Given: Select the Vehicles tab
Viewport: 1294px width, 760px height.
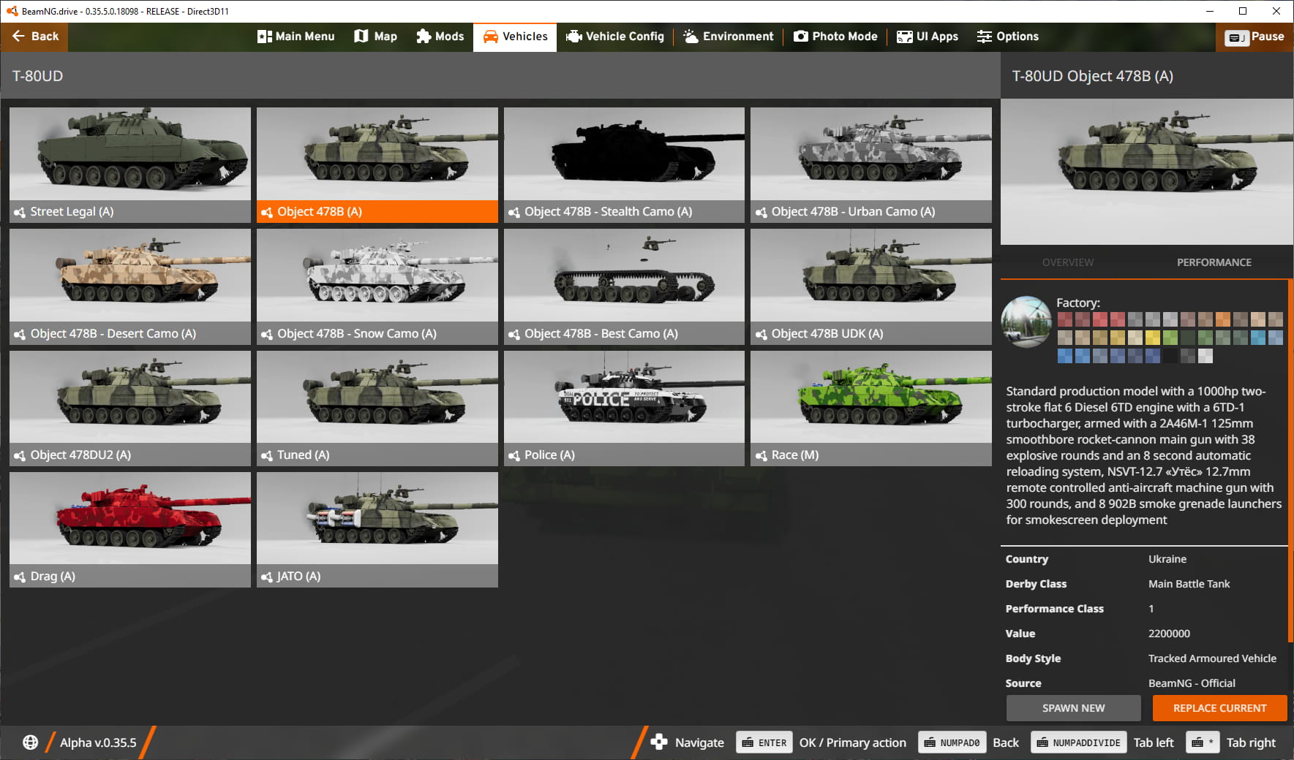Looking at the screenshot, I should click(515, 37).
